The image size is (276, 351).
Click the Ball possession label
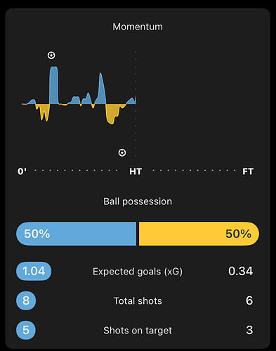pos(138,201)
